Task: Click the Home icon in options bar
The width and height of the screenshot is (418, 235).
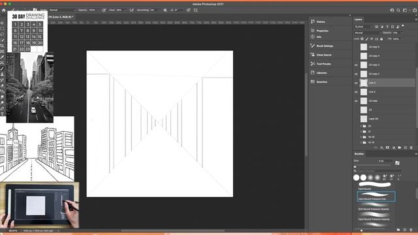Action: point(4,10)
